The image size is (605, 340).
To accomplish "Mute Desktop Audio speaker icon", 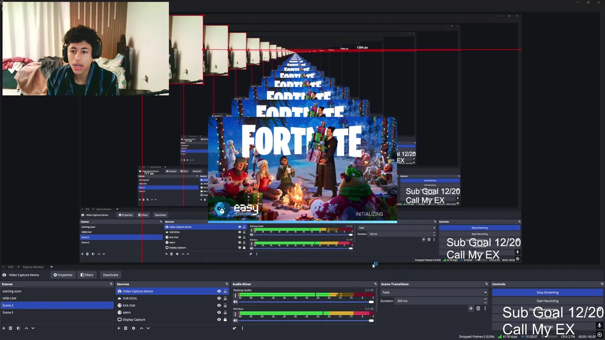I will click(235, 302).
